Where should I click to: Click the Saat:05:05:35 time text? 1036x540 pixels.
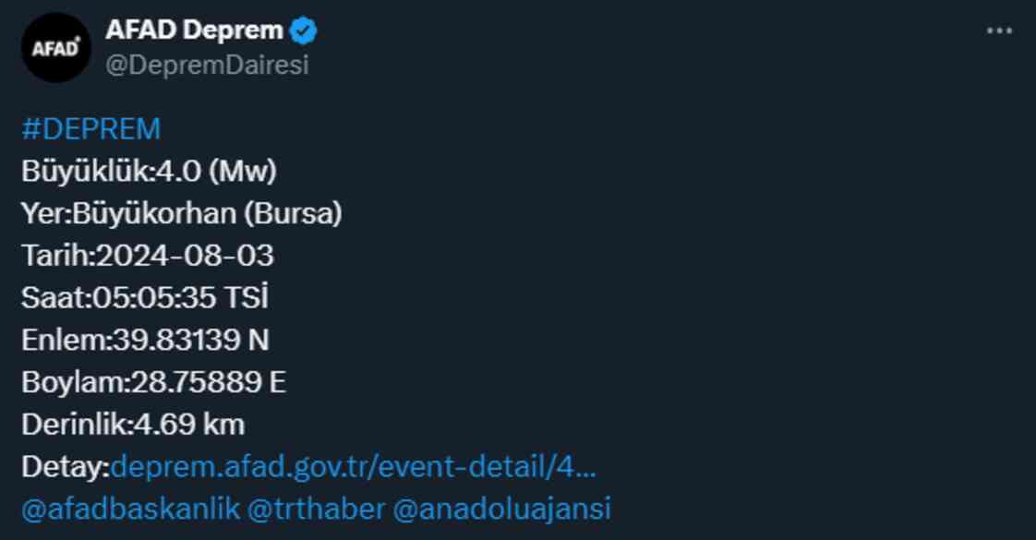pos(118,298)
